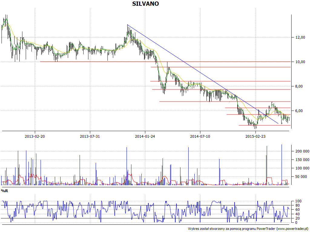Click the PowerTrader credit text at bottom
This screenshot has width=310, height=232.
[x=249, y=229]
